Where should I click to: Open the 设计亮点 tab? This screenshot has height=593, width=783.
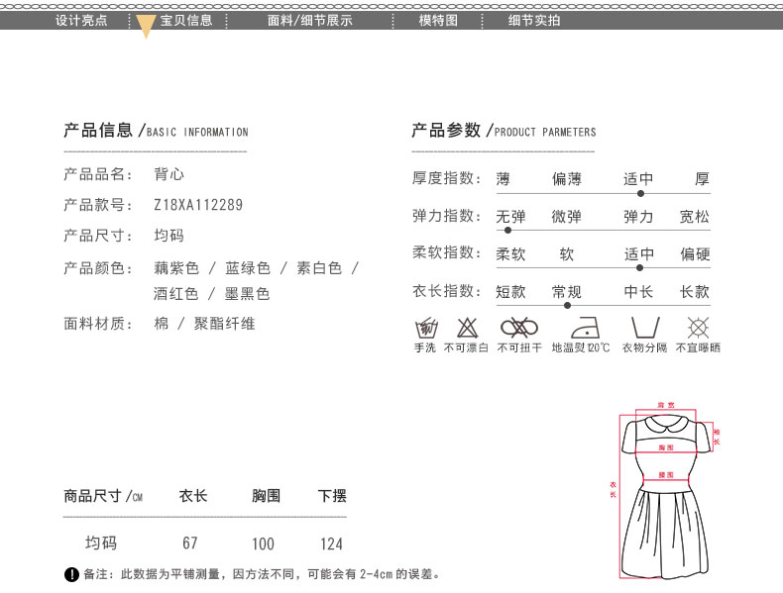[81, 20]
